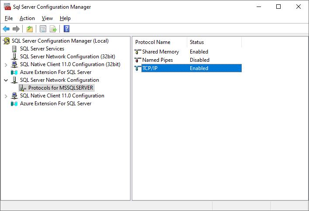Click the first Azure Extension icon
This screenshot has width=309, height=211.
[x=14, y=72]
